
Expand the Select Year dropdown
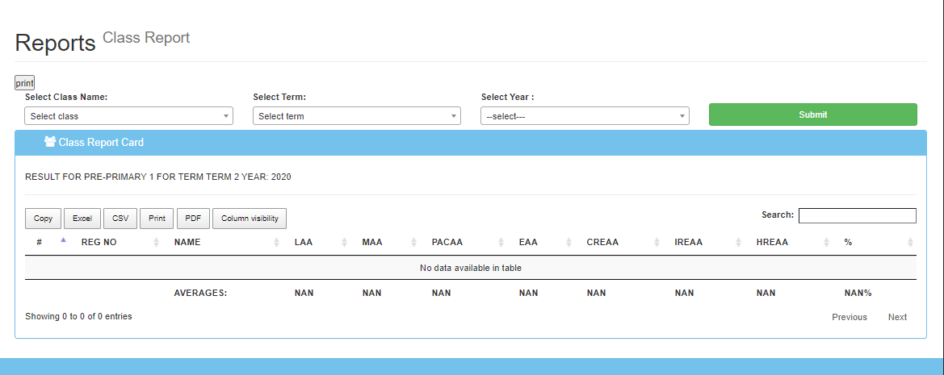(585, 116)
